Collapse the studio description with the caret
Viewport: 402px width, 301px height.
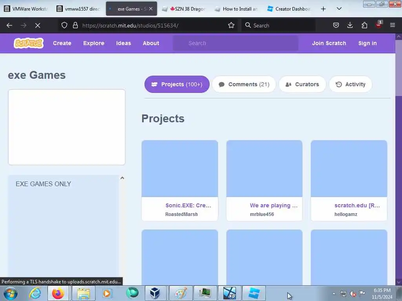click(122, 178)
